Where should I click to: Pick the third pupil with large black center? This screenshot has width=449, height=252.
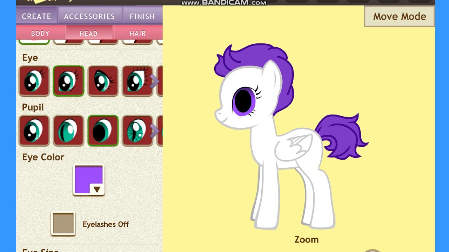[103, 131]
